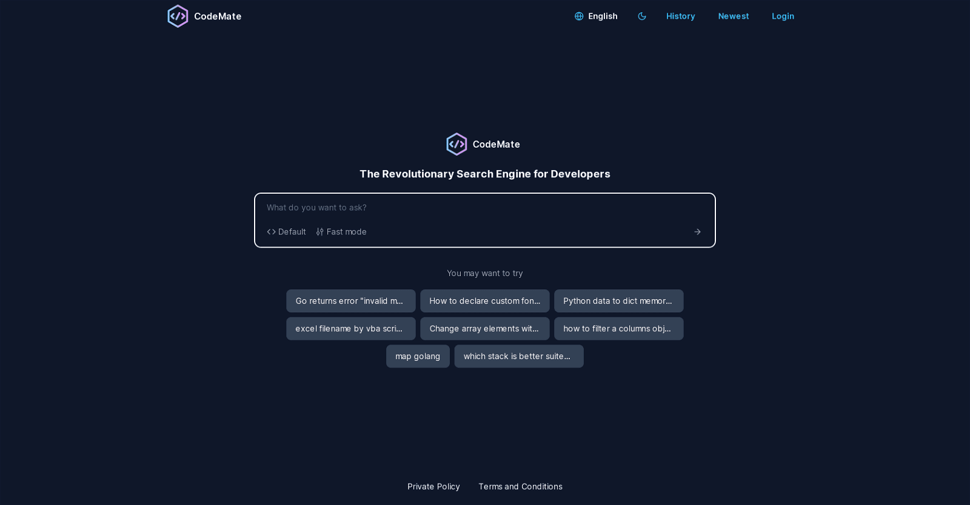Go to the Newest page
This screenshot has width=970, height=505.
[733, 16]
